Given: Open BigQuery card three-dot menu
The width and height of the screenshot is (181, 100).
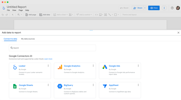Looking at the screenshot, I should click(x=93, y=85).
